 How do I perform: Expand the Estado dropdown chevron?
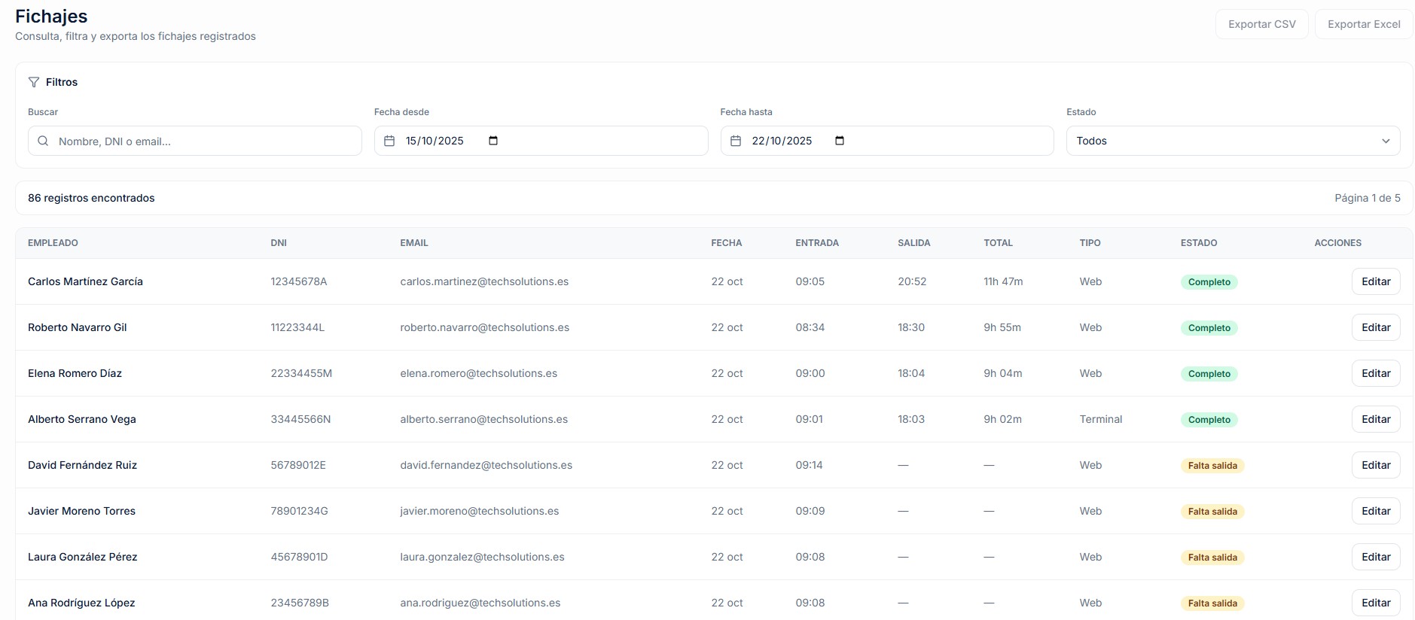pos(1386,141)
